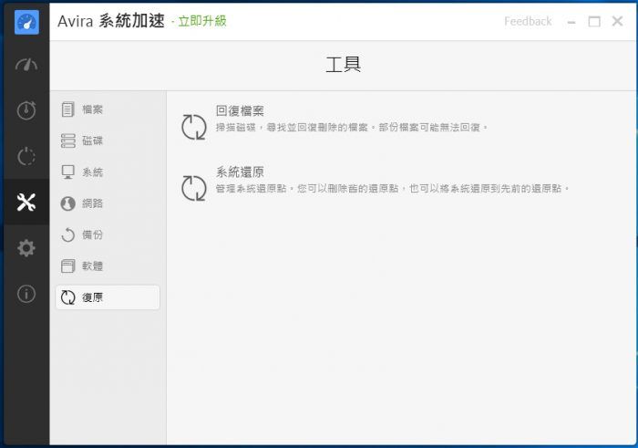Click the 磁碟 disk stack icon
This screenshot has height=448, width=638.
(68, 141)
